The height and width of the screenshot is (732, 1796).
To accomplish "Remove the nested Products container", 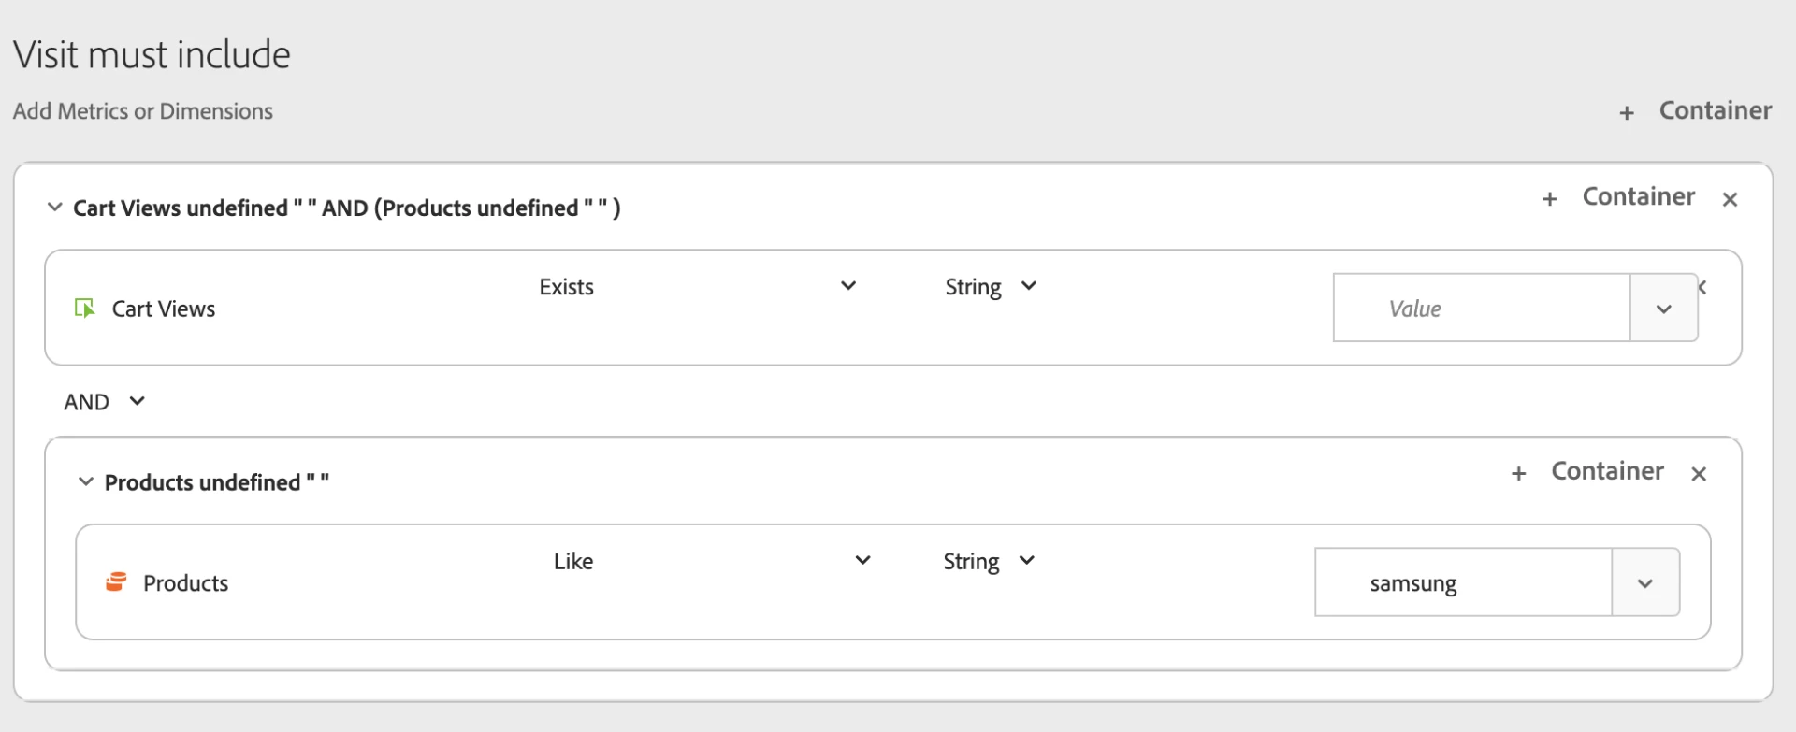I will [1699, 474].
